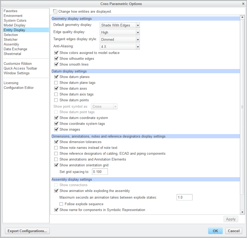This screenshot has width=247, height=238.
Task: Enable Follow explode sequence
Action: point(61,204)
